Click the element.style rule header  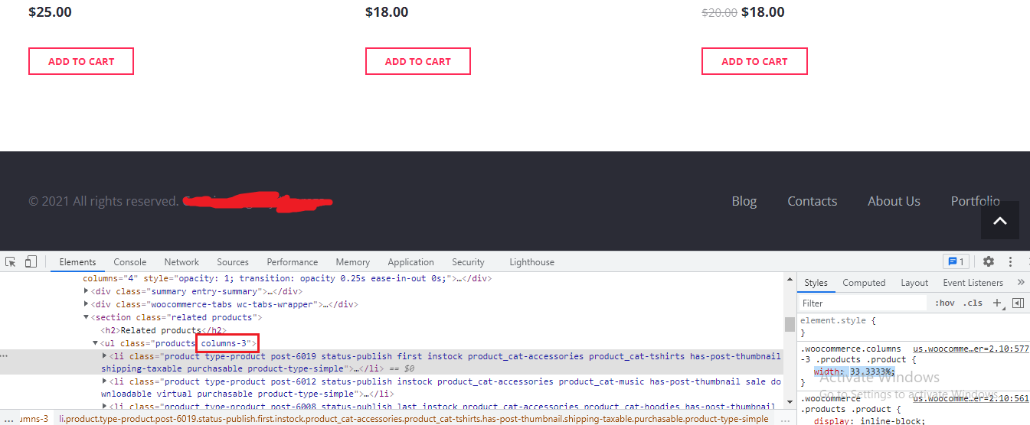[838, 321]
